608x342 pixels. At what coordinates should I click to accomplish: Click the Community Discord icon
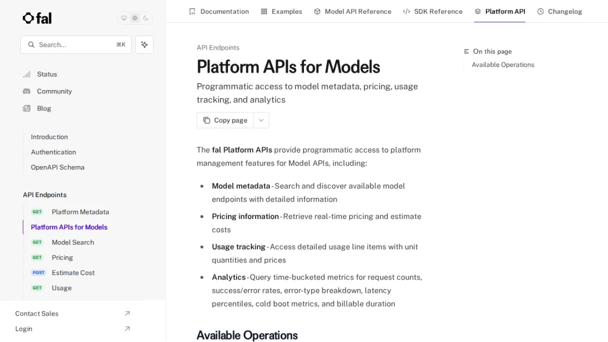[x=26, y=91]
